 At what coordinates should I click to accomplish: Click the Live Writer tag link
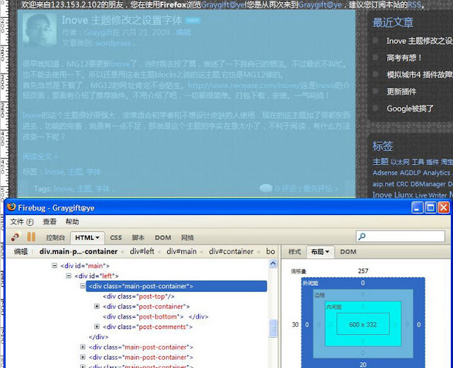[431, 195]
